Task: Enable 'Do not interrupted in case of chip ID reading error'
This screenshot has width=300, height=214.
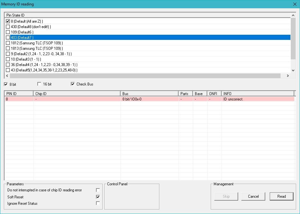Action: [x=98, y=190]
